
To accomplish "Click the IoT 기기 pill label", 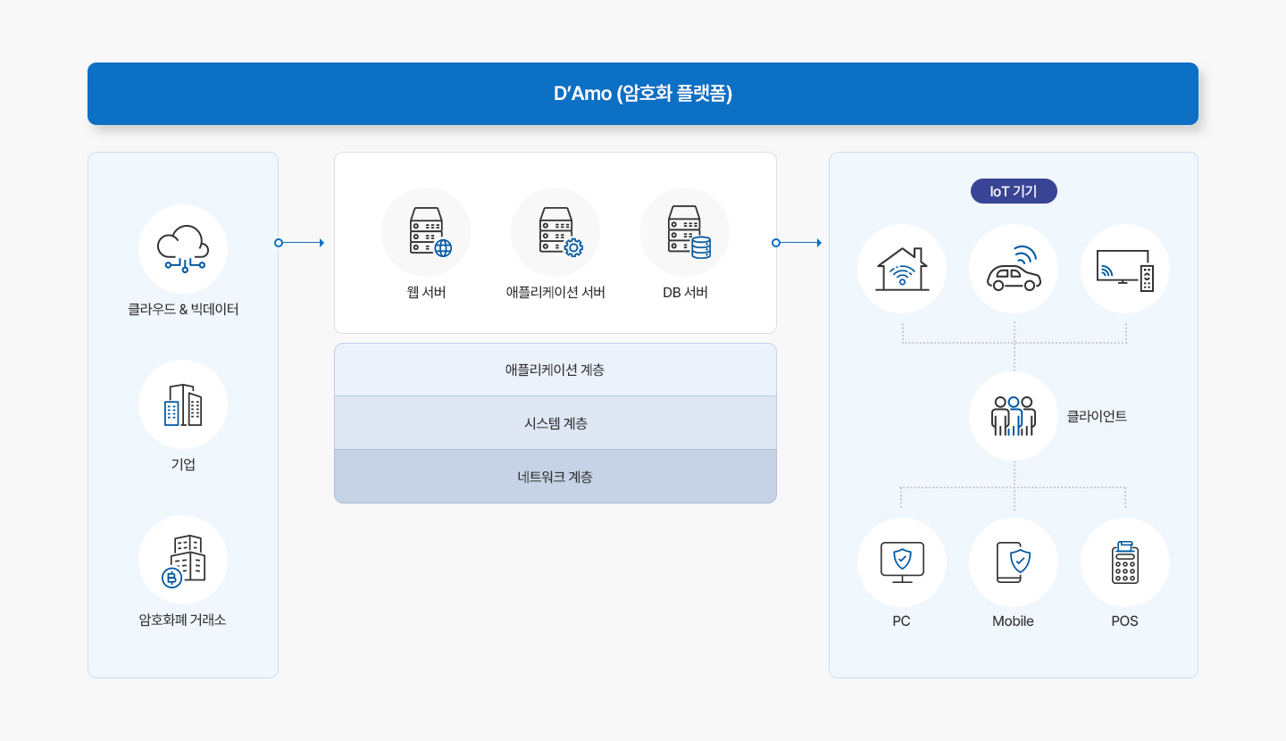I will pyautogui.click(x=1014, y=191).
